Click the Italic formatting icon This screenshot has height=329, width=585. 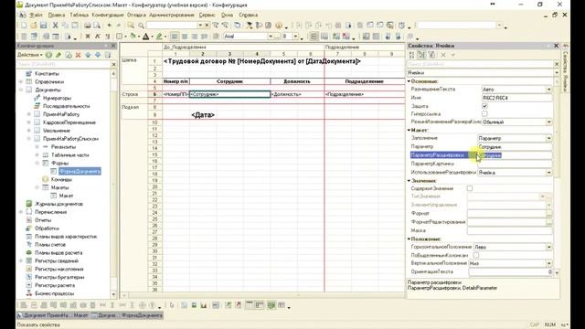click(98, 37)
